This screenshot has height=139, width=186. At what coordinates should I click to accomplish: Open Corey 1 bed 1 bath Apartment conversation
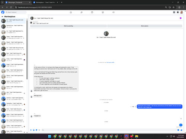(x=13, y=60)
